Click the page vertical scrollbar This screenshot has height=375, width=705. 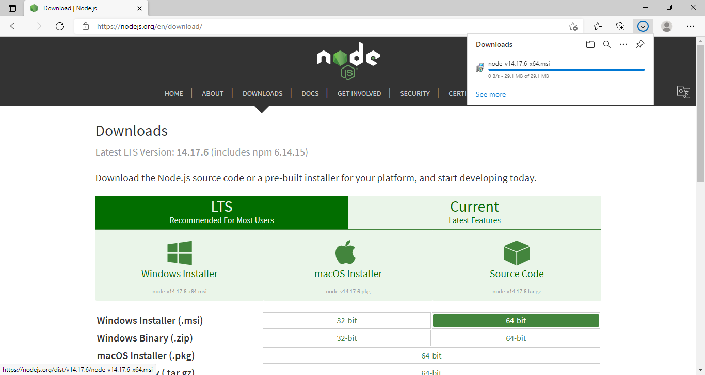700,206
